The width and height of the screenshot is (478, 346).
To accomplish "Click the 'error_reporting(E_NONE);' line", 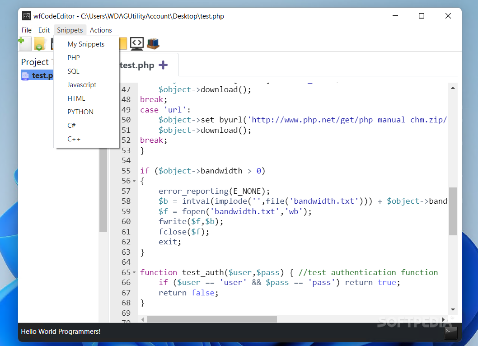I will [214, 192].
